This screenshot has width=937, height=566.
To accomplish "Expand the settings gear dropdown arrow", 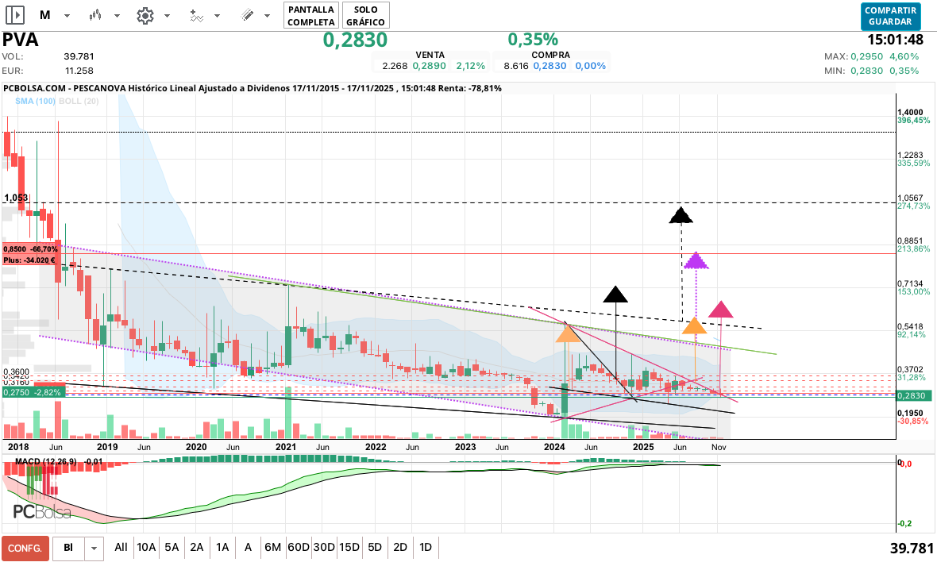I will (x=167, y=16).
